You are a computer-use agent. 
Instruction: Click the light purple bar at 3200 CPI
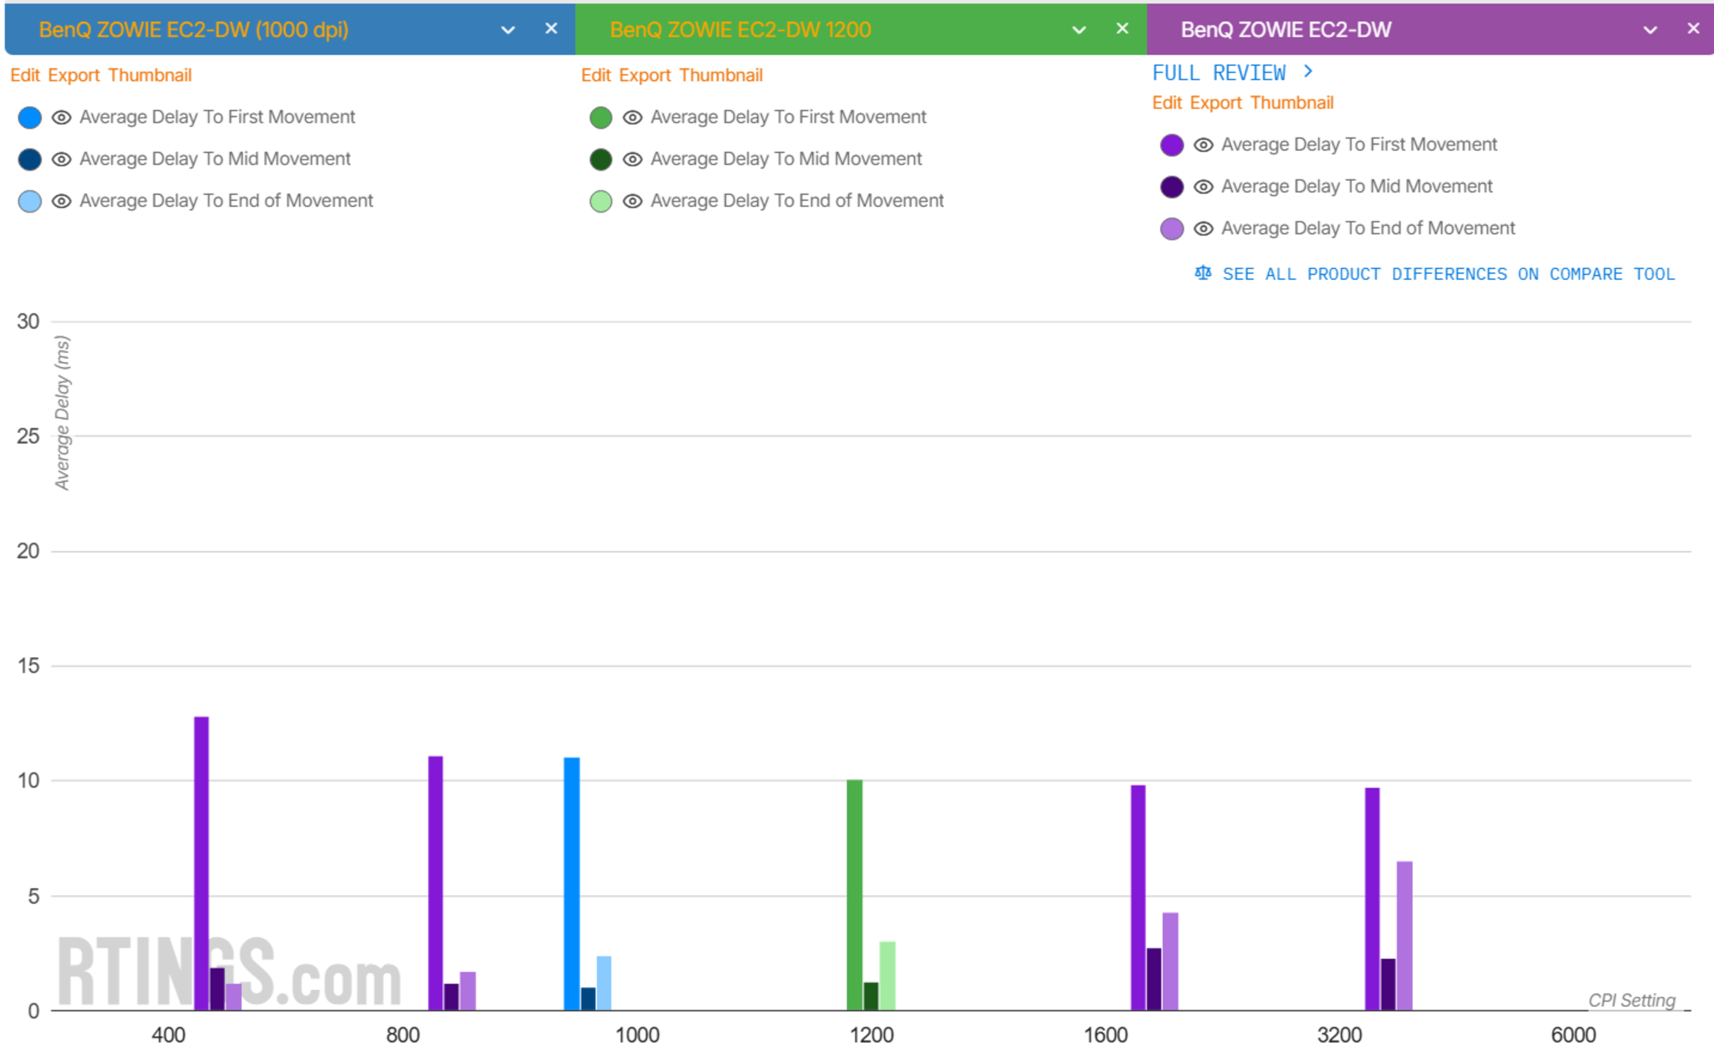coord(1404,936)
